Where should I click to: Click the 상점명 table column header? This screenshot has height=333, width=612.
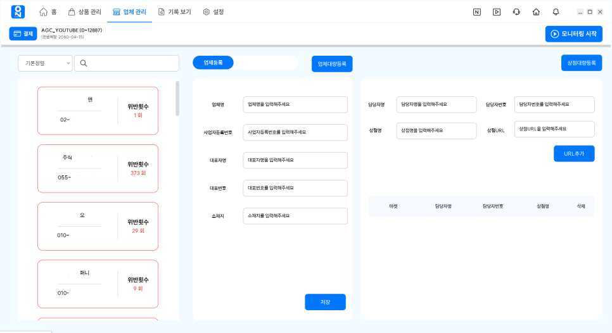pyautogui.click(x=543, y=206)
